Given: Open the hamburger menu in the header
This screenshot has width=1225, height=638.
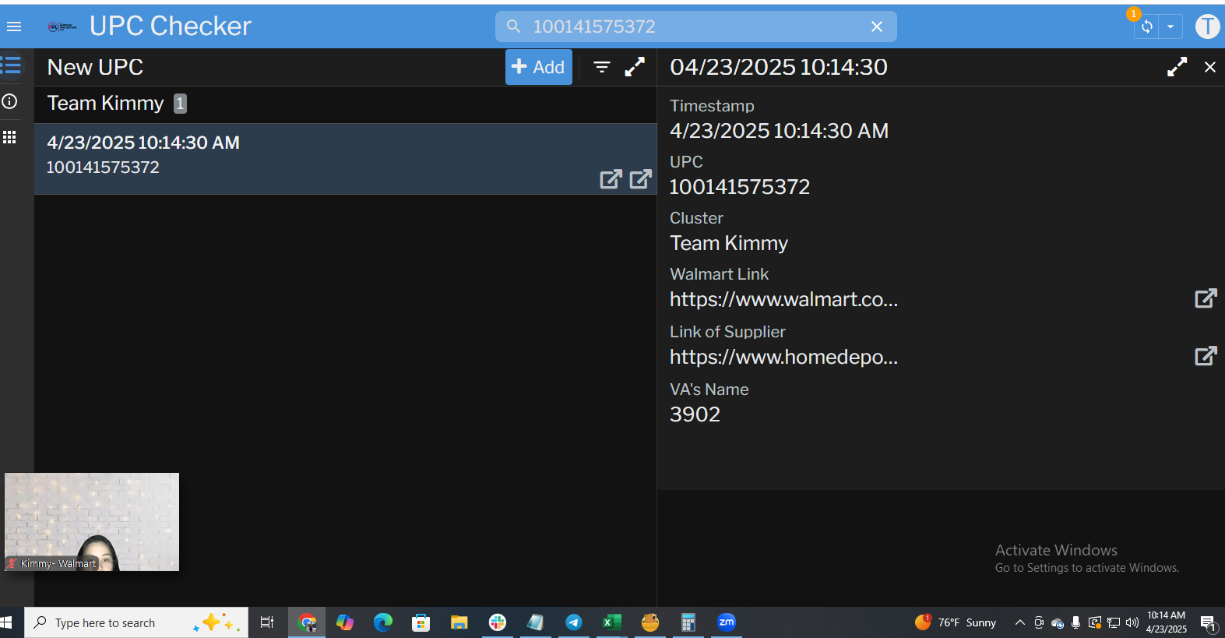Looking at the screenshot, I should click(14, 26).
